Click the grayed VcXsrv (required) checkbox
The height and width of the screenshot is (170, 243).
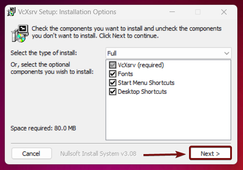tap(112, 65)
